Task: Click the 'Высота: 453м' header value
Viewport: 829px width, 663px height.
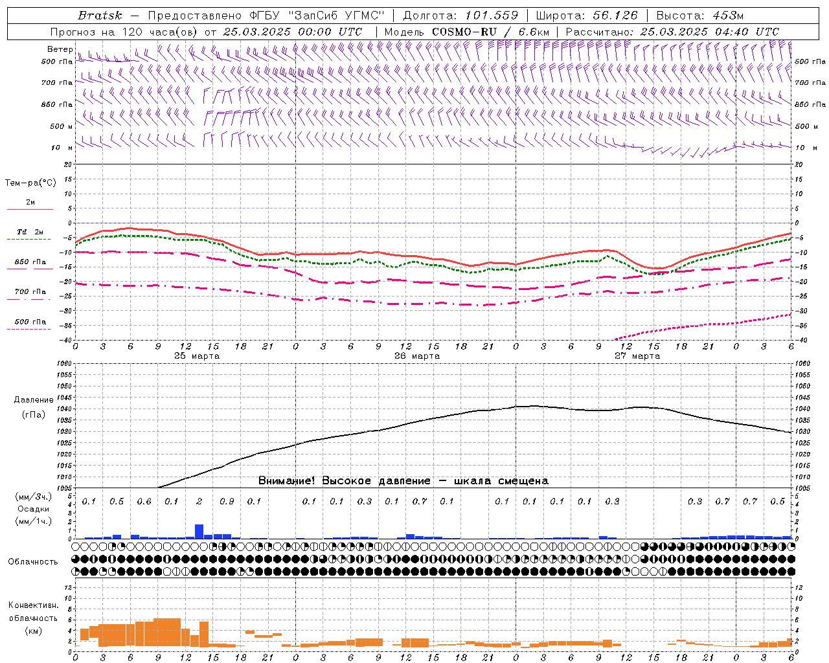Action: coord(699,16)
